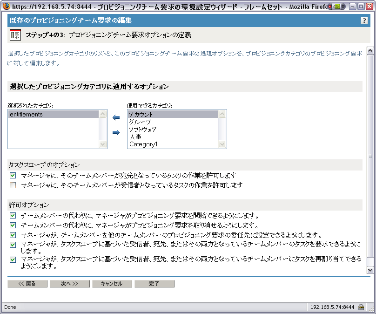Toggle checkbox for 委任先に設定できる option
The image size is (376, 314).
click(x=13, y=235)
